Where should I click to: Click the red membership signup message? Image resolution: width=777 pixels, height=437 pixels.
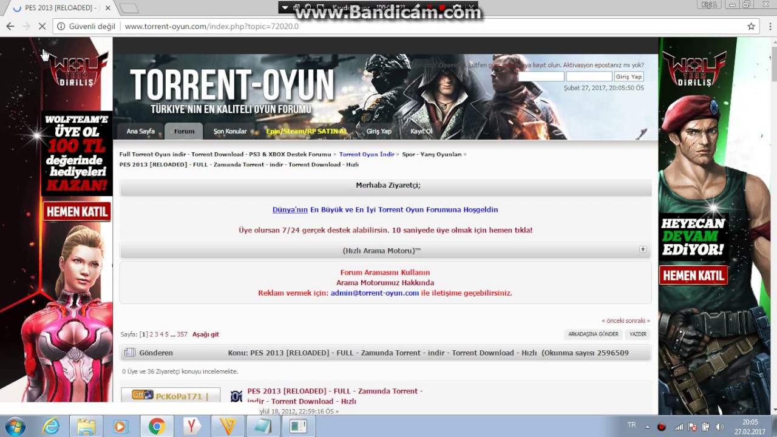tap(385, 230)
